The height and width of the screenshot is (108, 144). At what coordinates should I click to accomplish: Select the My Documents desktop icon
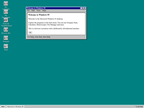point(6,14)
